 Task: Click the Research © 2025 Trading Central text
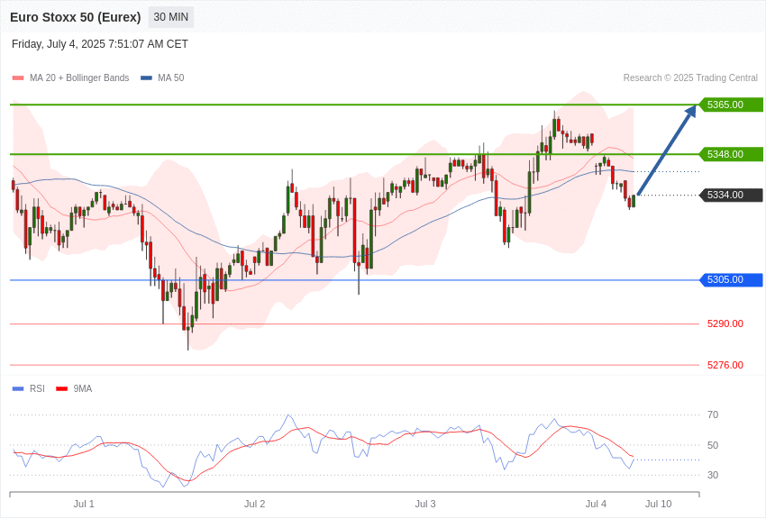coord(690,77)
